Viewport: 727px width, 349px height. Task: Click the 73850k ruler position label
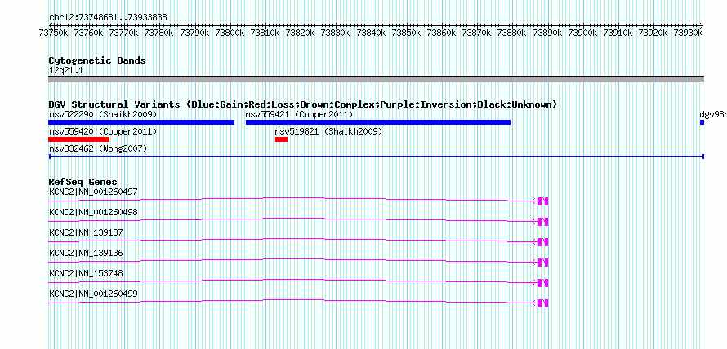(404, 33)
